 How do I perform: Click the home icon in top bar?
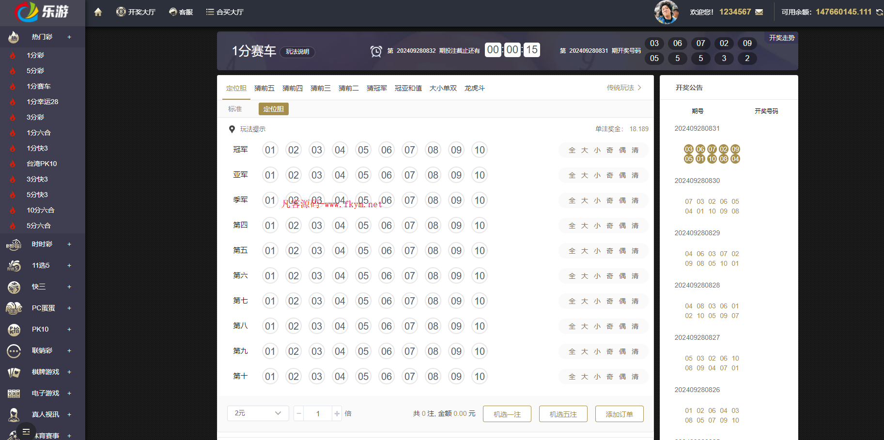click(x=98, y=12)
